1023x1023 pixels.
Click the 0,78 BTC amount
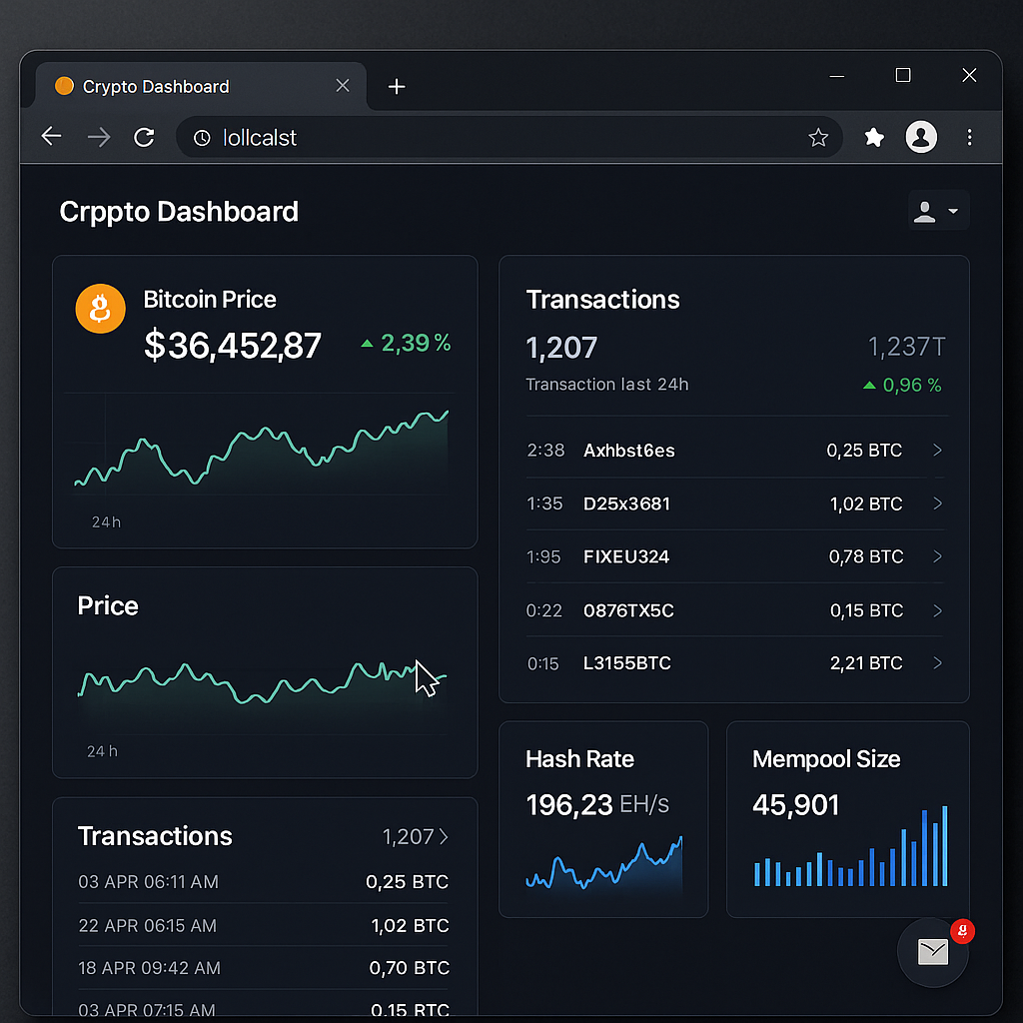coord(866,556)
